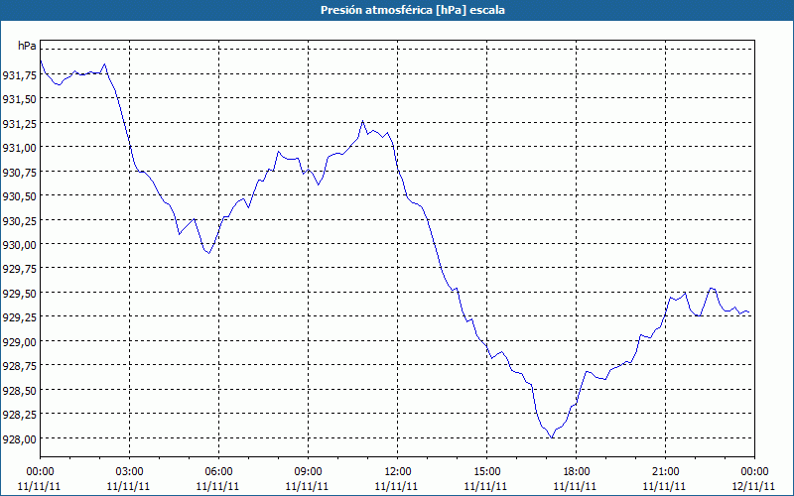Select the 928,00 y-axis value

(19, 439)
